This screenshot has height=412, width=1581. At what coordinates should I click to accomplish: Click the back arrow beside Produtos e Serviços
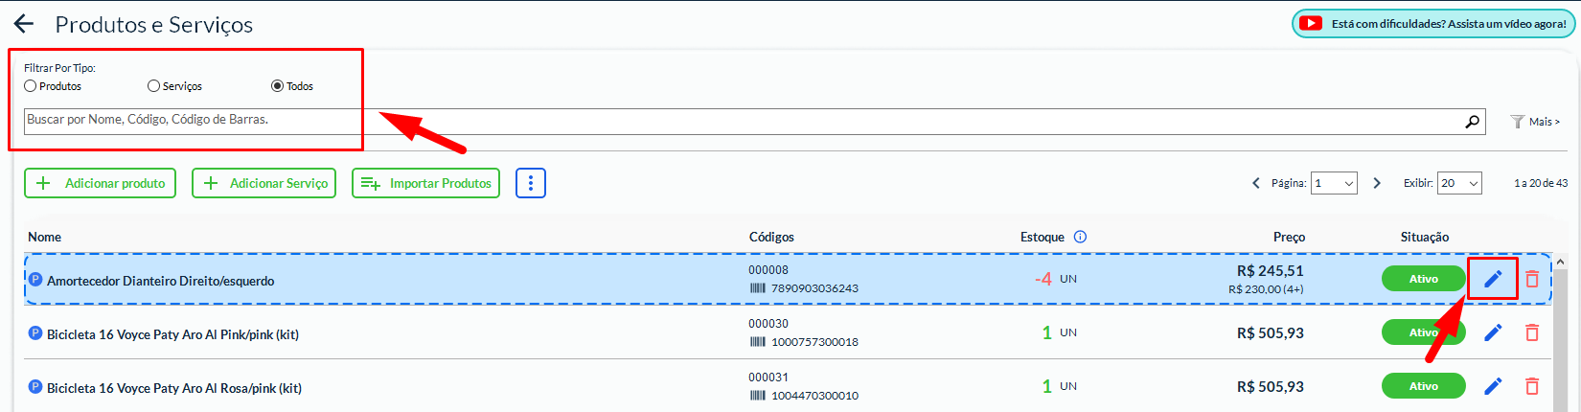(24, 24)
